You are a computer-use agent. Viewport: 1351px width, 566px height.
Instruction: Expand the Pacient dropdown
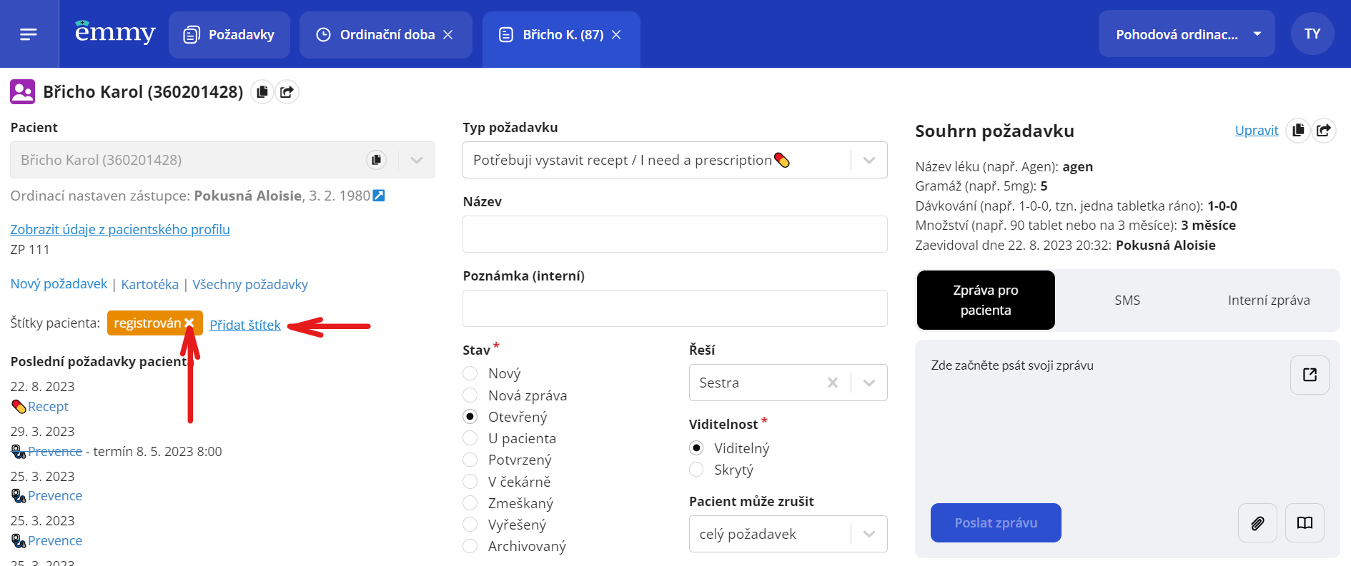tap(417, 160)
